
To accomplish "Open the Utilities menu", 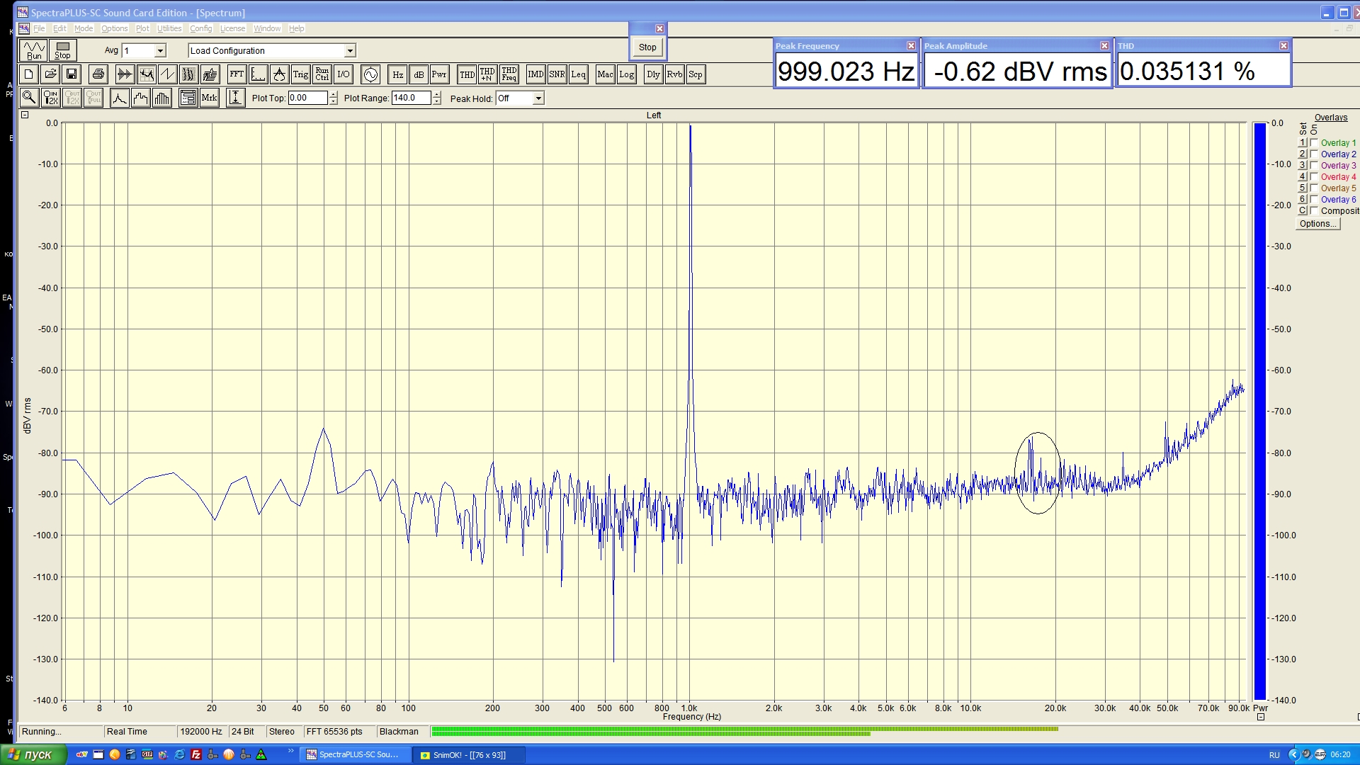I will pos(169,28).
